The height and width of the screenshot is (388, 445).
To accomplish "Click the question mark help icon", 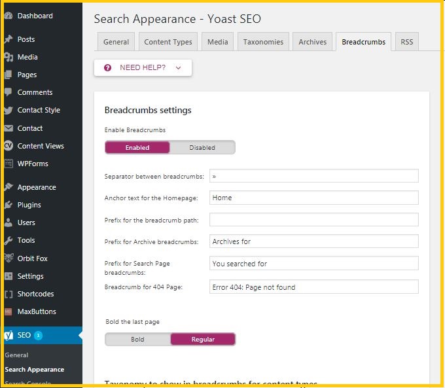I will tap(107, 67).
